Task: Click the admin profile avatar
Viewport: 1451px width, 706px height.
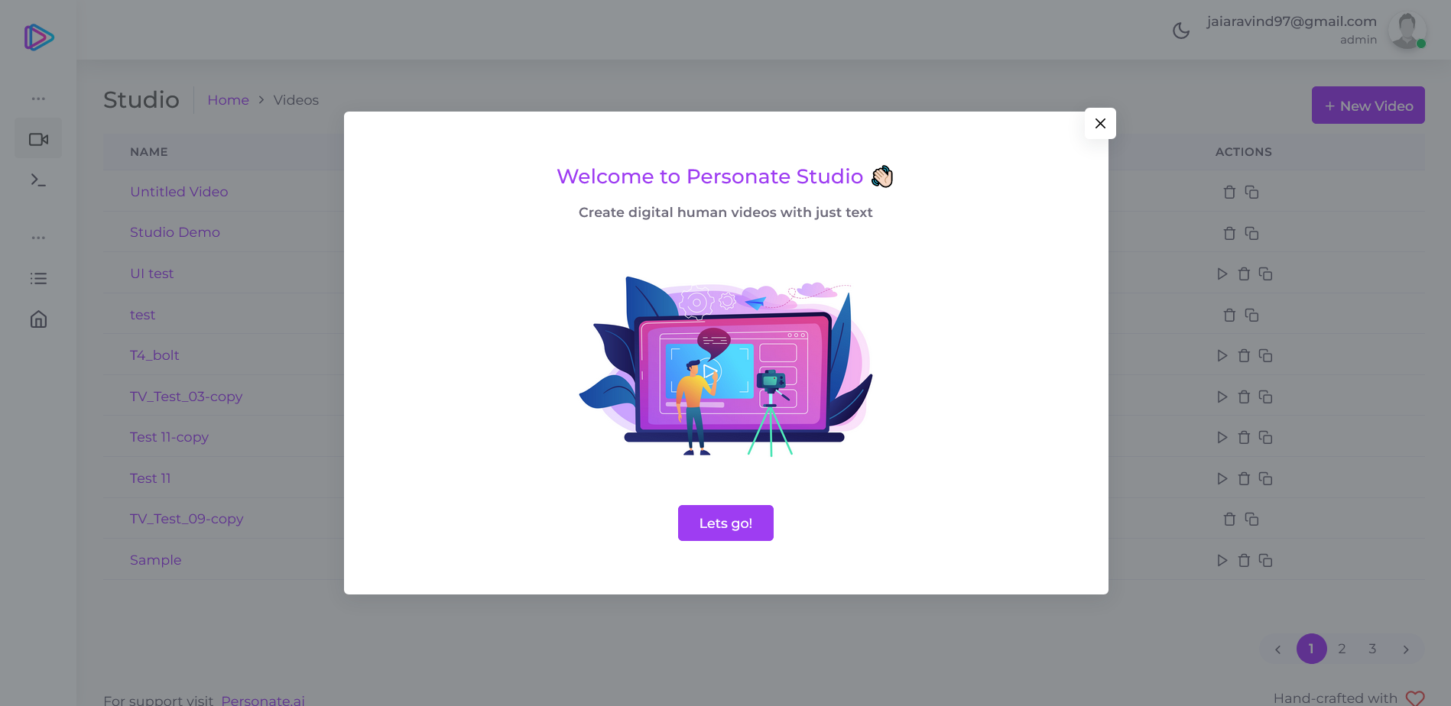Action: [x=1407, y=30]
